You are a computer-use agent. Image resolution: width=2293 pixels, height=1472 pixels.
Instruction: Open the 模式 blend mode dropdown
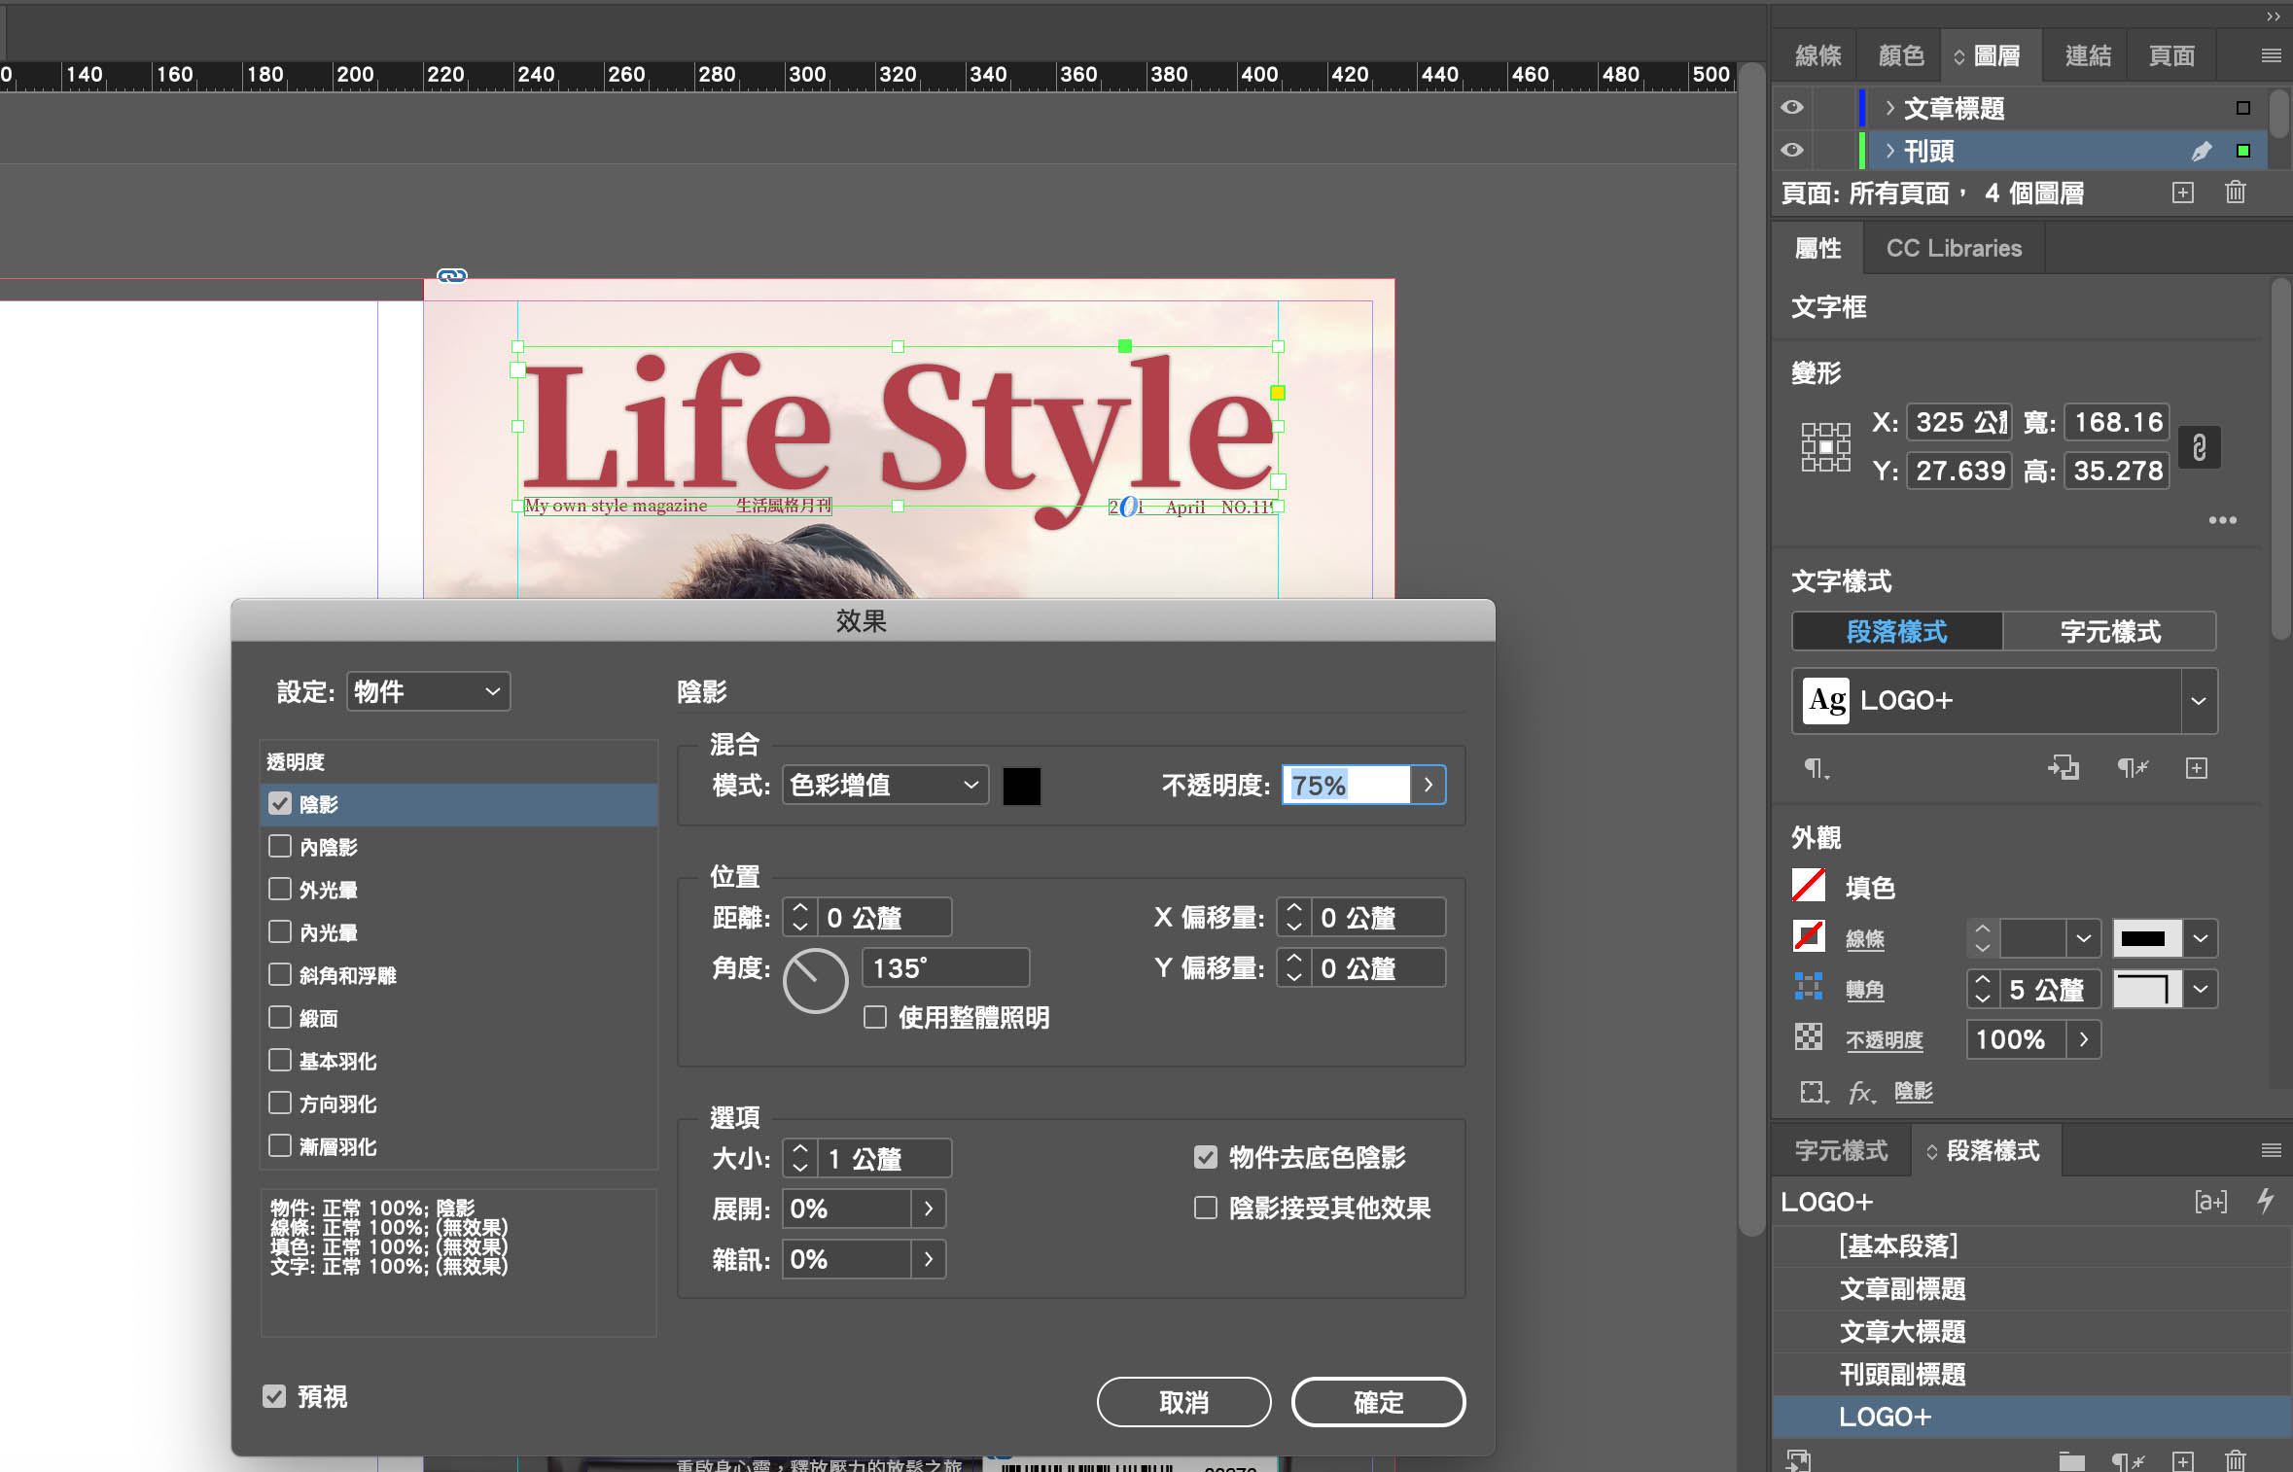(x=885, y=786)
